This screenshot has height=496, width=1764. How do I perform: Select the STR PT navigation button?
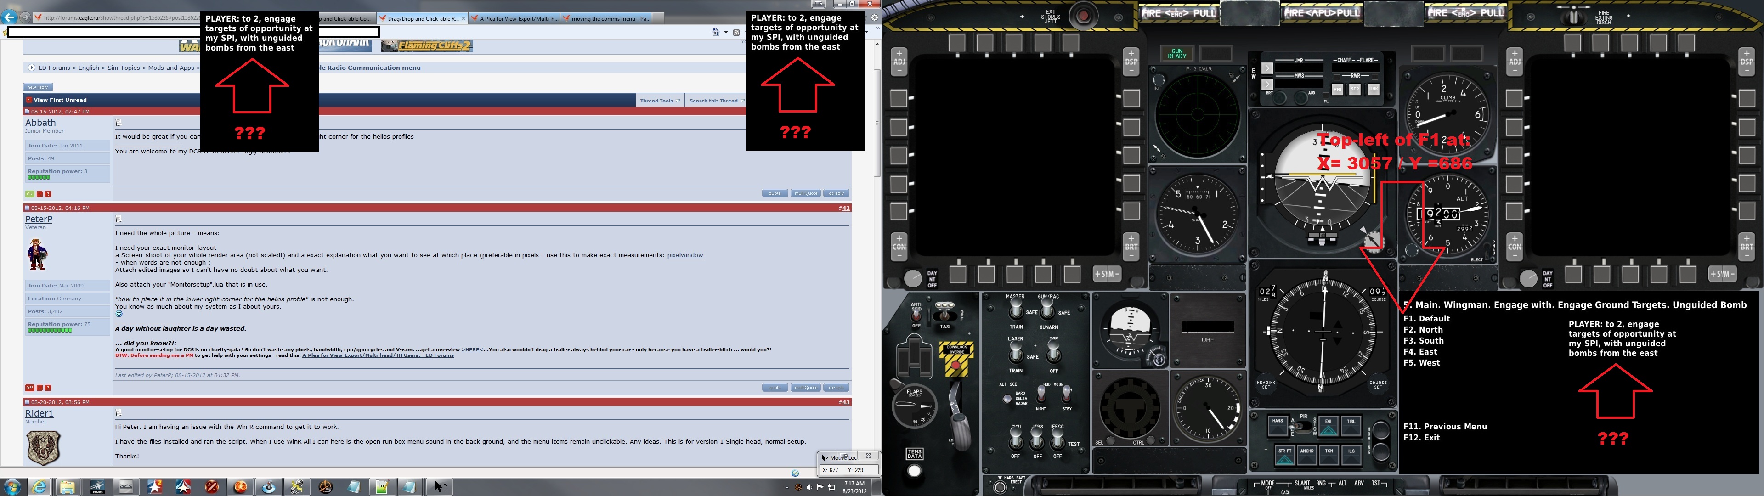(x=1285, y=456)
